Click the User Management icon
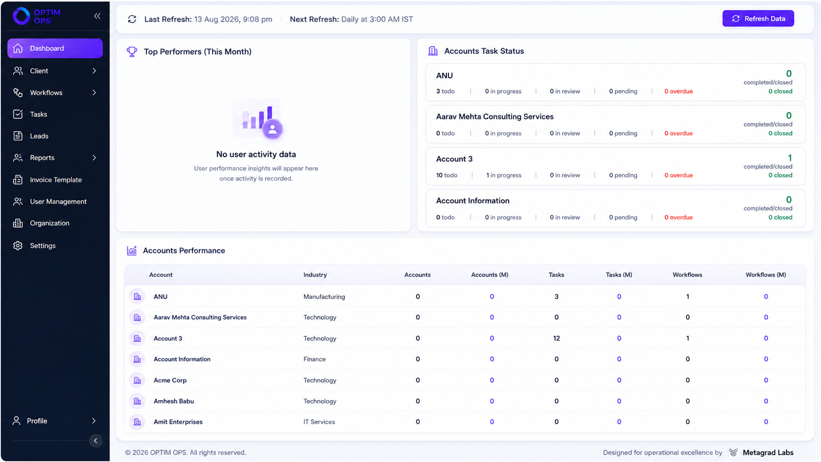The height and width of the screenshot is (462, 821). pyautogui.click(x=18, y=201)
